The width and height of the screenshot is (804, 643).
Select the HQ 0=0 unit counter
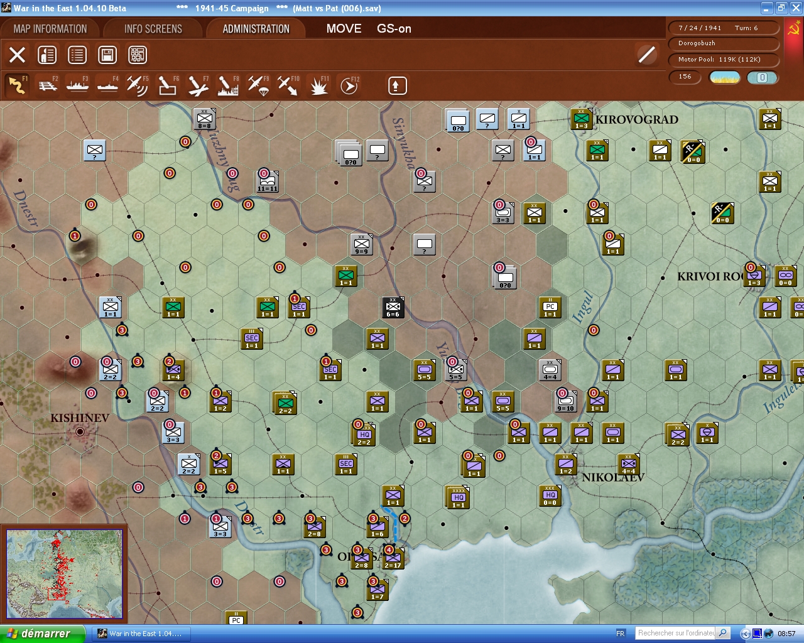550,496
